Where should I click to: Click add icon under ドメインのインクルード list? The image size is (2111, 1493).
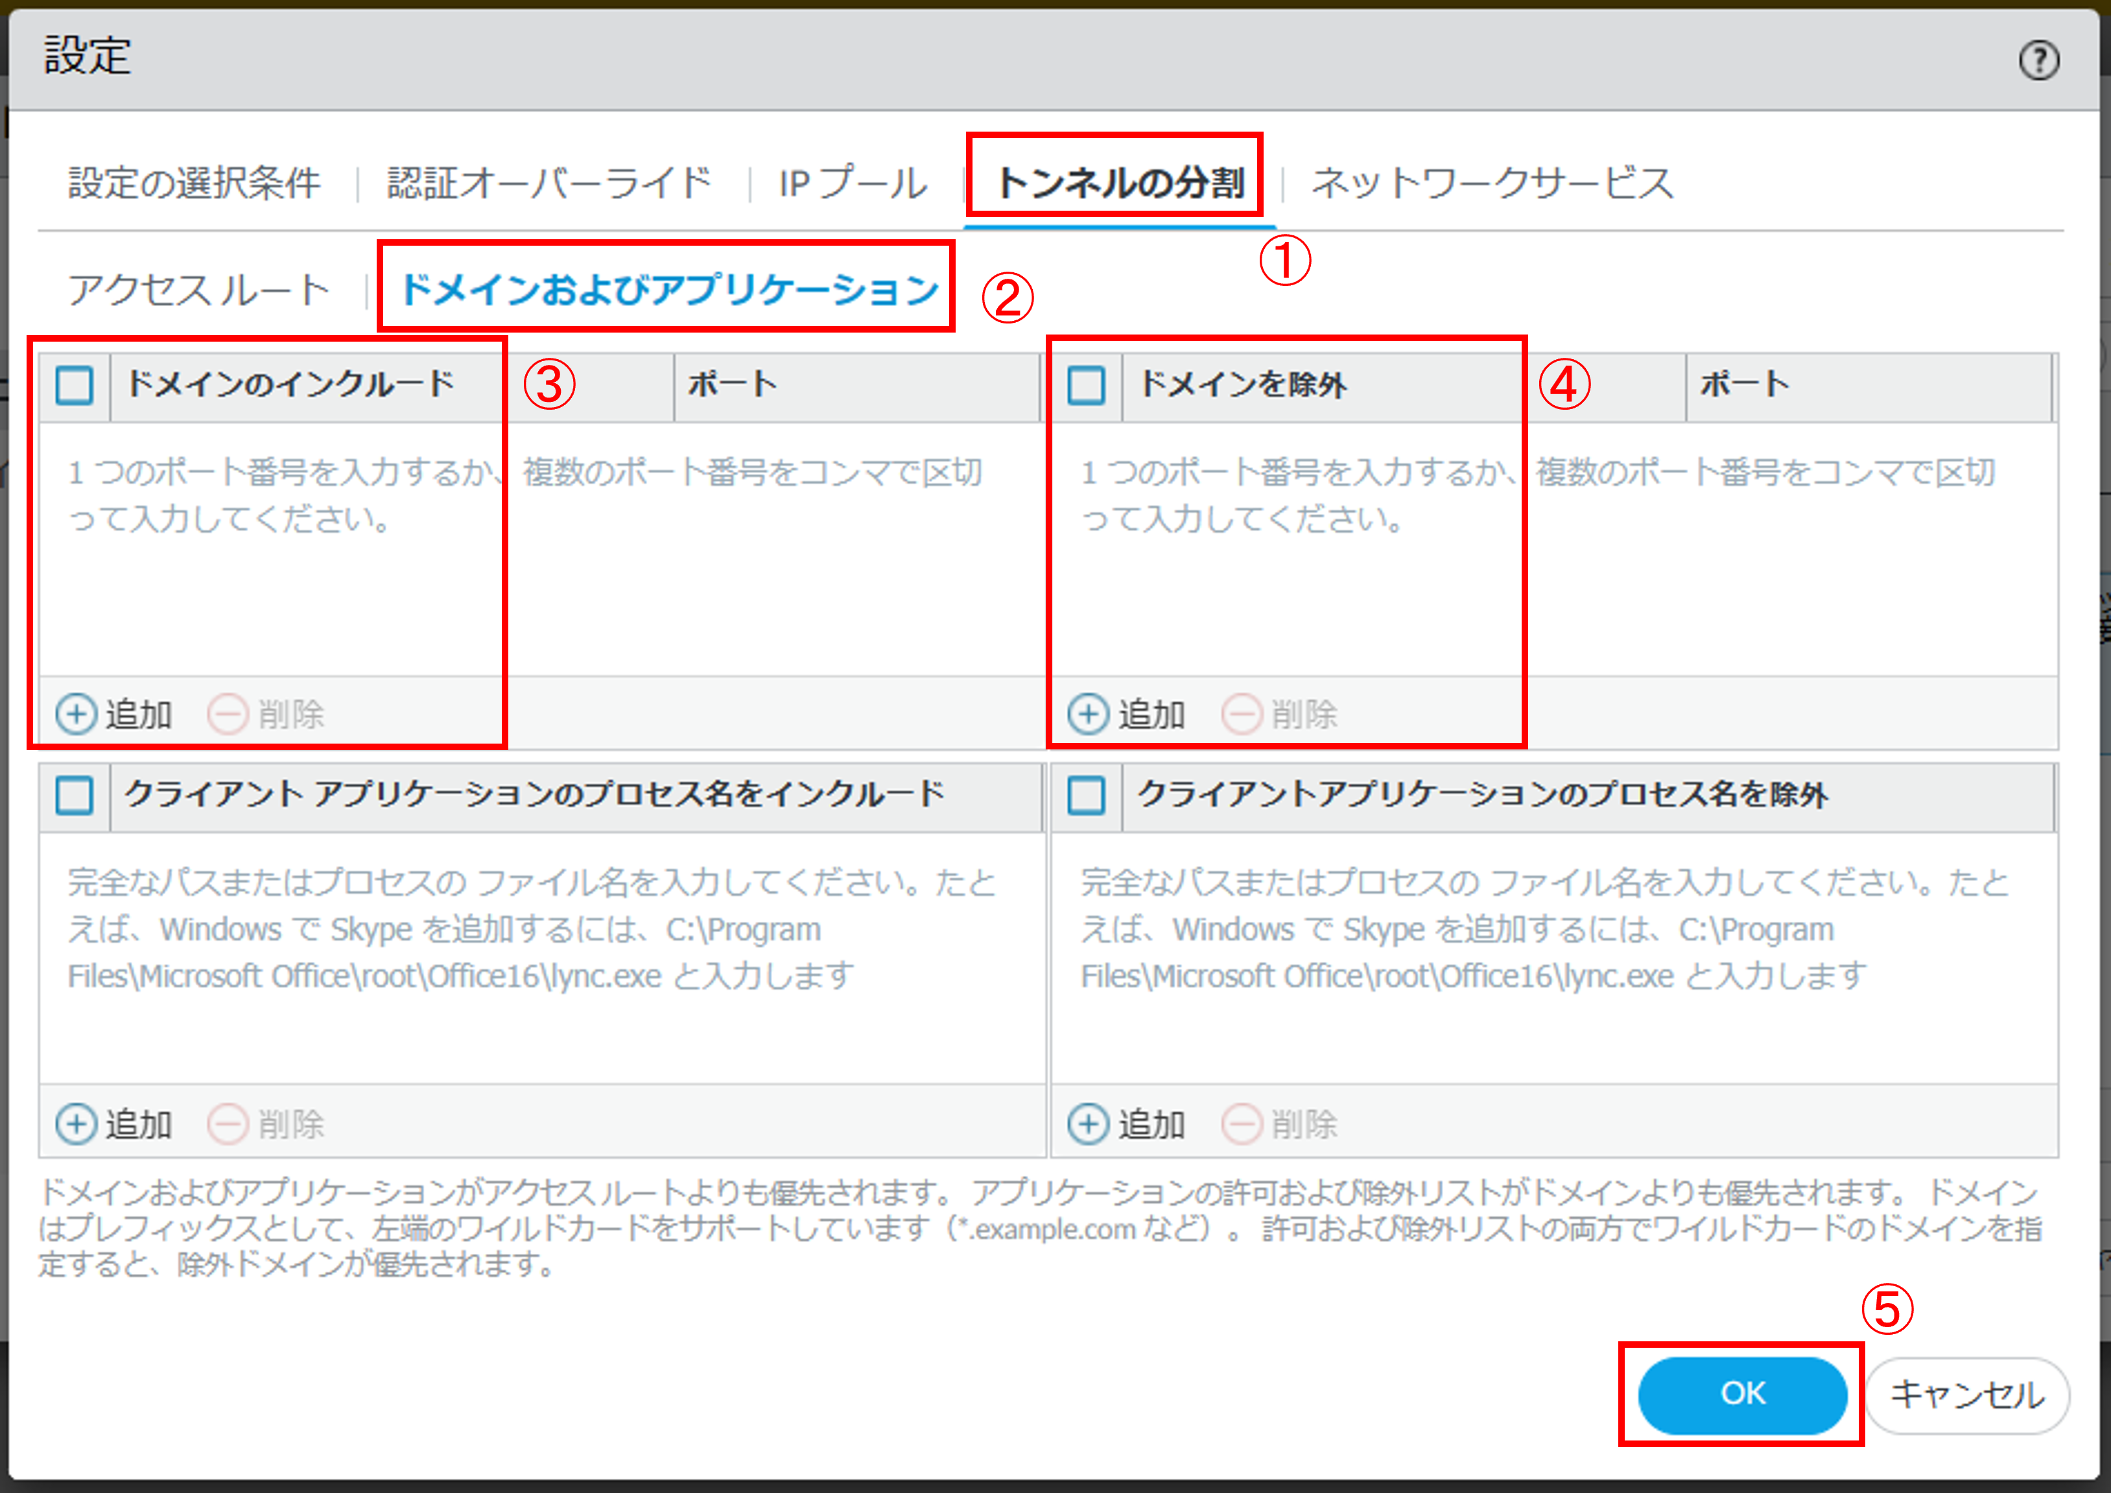pos(77,714)
